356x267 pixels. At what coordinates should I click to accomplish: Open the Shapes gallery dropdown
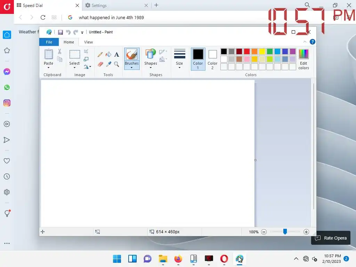point(151,68)
